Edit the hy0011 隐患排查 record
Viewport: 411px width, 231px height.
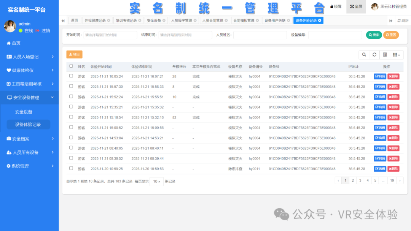tap(380, 169)
